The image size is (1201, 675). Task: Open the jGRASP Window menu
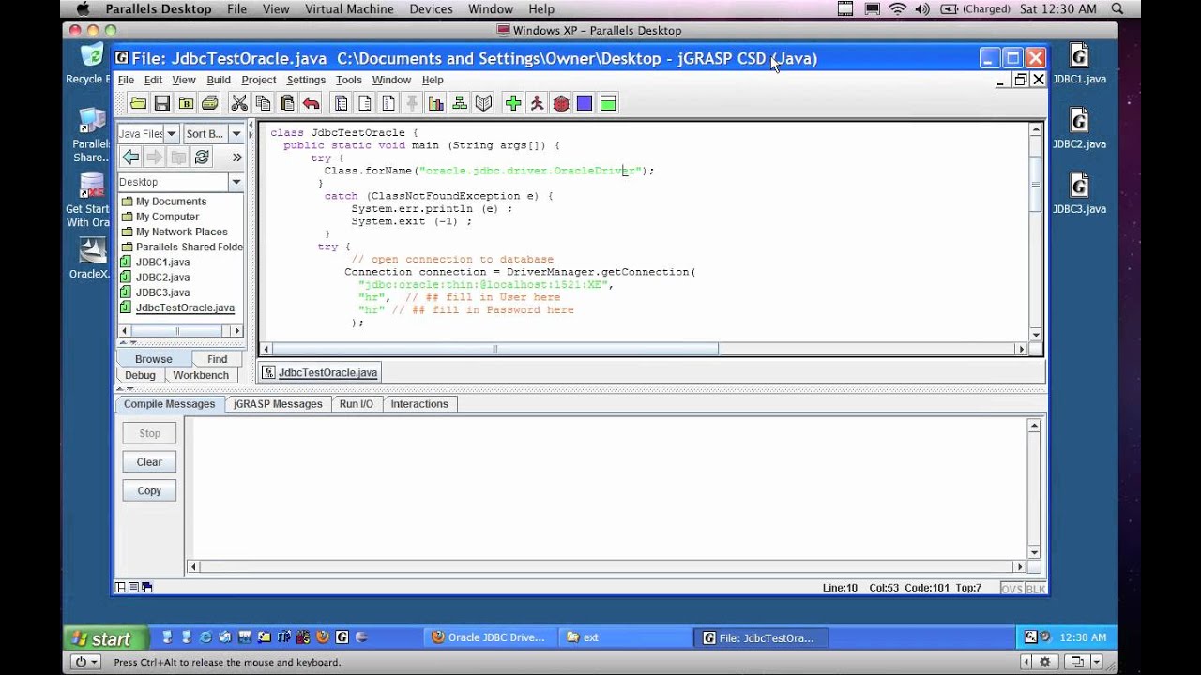391,80
